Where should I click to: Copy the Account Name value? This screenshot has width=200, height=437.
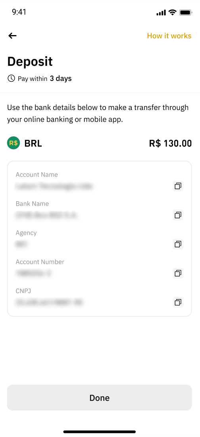point(178,186)
